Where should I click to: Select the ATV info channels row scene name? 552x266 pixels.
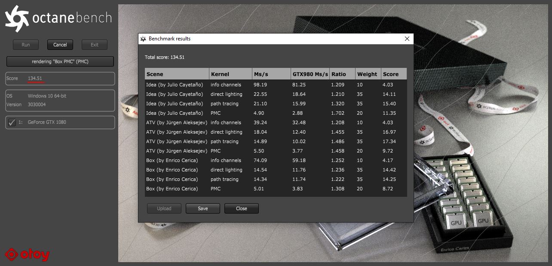pos(177,122)
